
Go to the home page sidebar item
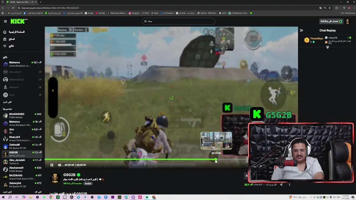click(x=14, y=32)
